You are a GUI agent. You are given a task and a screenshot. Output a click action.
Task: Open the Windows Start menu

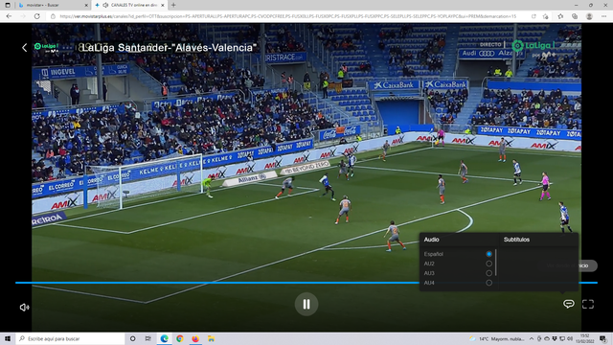(8, 338)
